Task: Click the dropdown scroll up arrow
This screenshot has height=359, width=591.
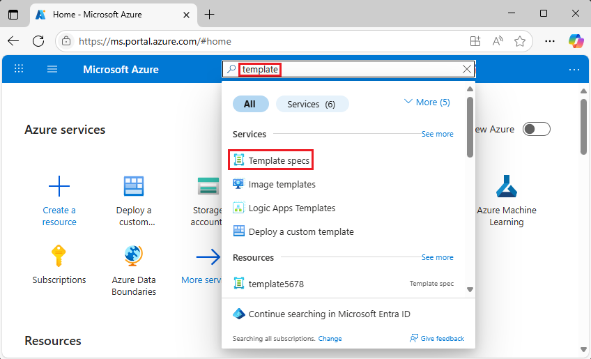Action: (x=470, y=89)
